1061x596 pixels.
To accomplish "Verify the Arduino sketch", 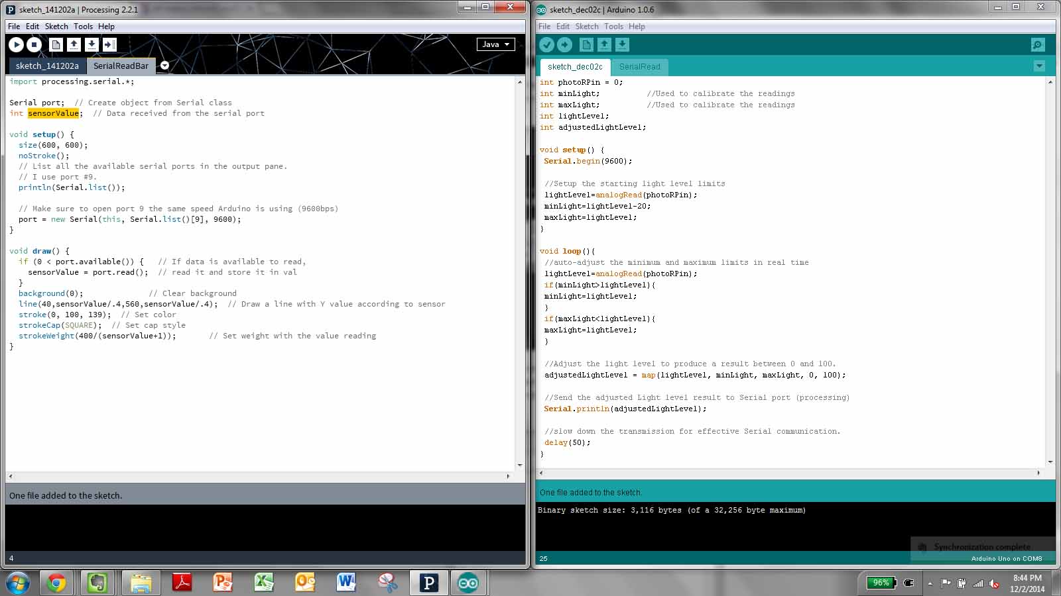I will point(546,44).
